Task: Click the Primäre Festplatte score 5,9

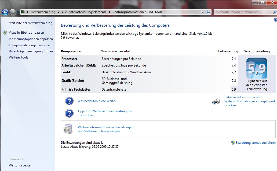Action: tap(234, 89)
